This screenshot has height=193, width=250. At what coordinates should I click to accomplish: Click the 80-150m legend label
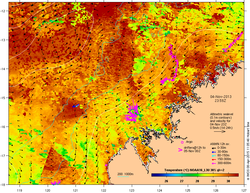point(223,156)
